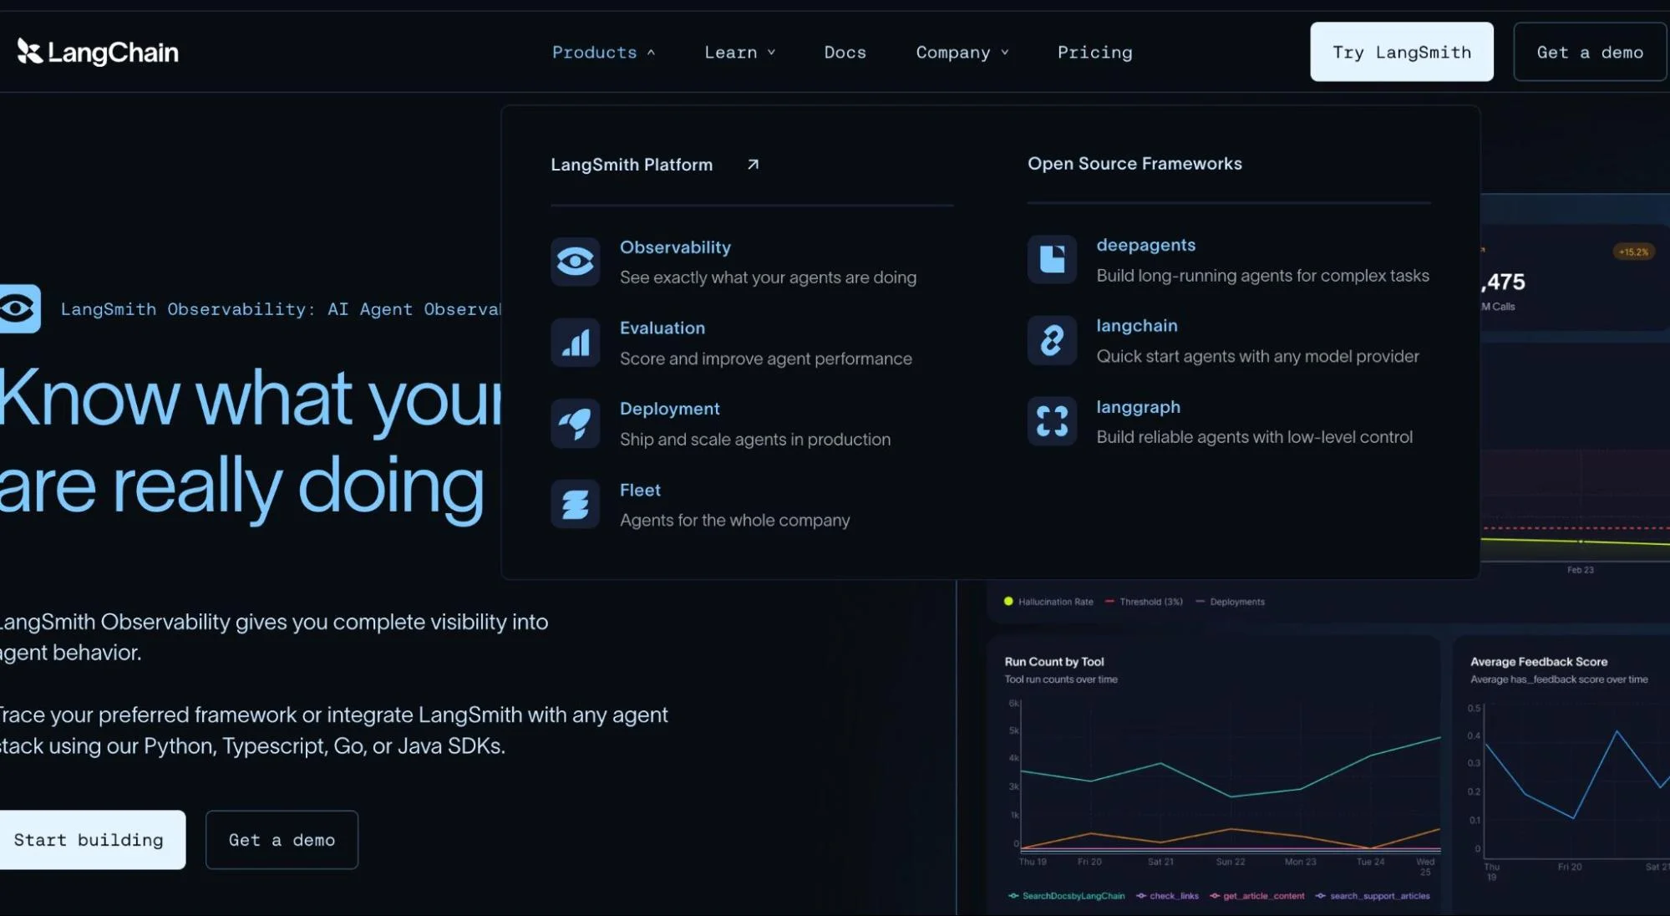This screenshot has width=1670, height=916.
Task: Click 'Build long-running agents for complex tasks'
Action: (x=1262, y=276)
